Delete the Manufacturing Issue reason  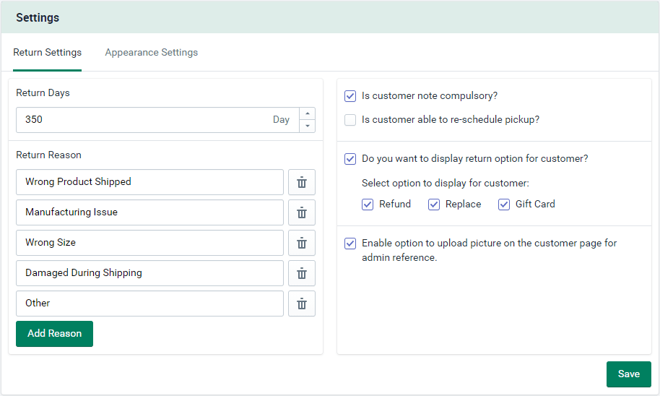tap(302, 212)
